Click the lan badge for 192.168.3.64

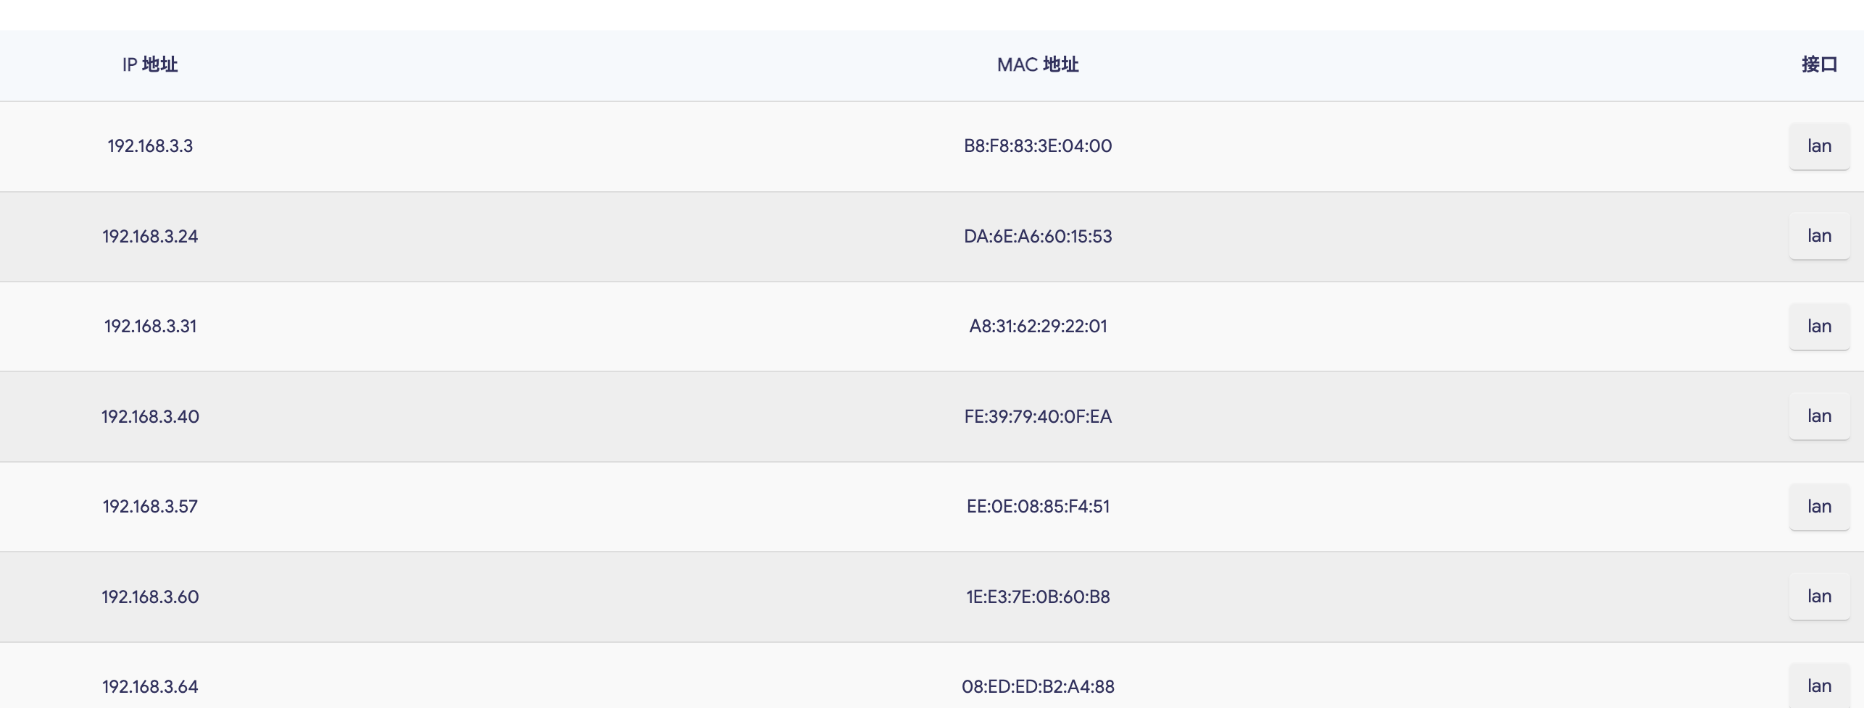(1819, 686)
